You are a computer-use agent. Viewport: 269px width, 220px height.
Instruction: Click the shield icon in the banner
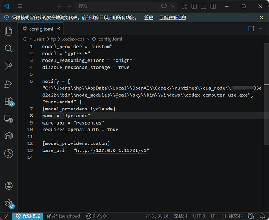tap(7, 18)
